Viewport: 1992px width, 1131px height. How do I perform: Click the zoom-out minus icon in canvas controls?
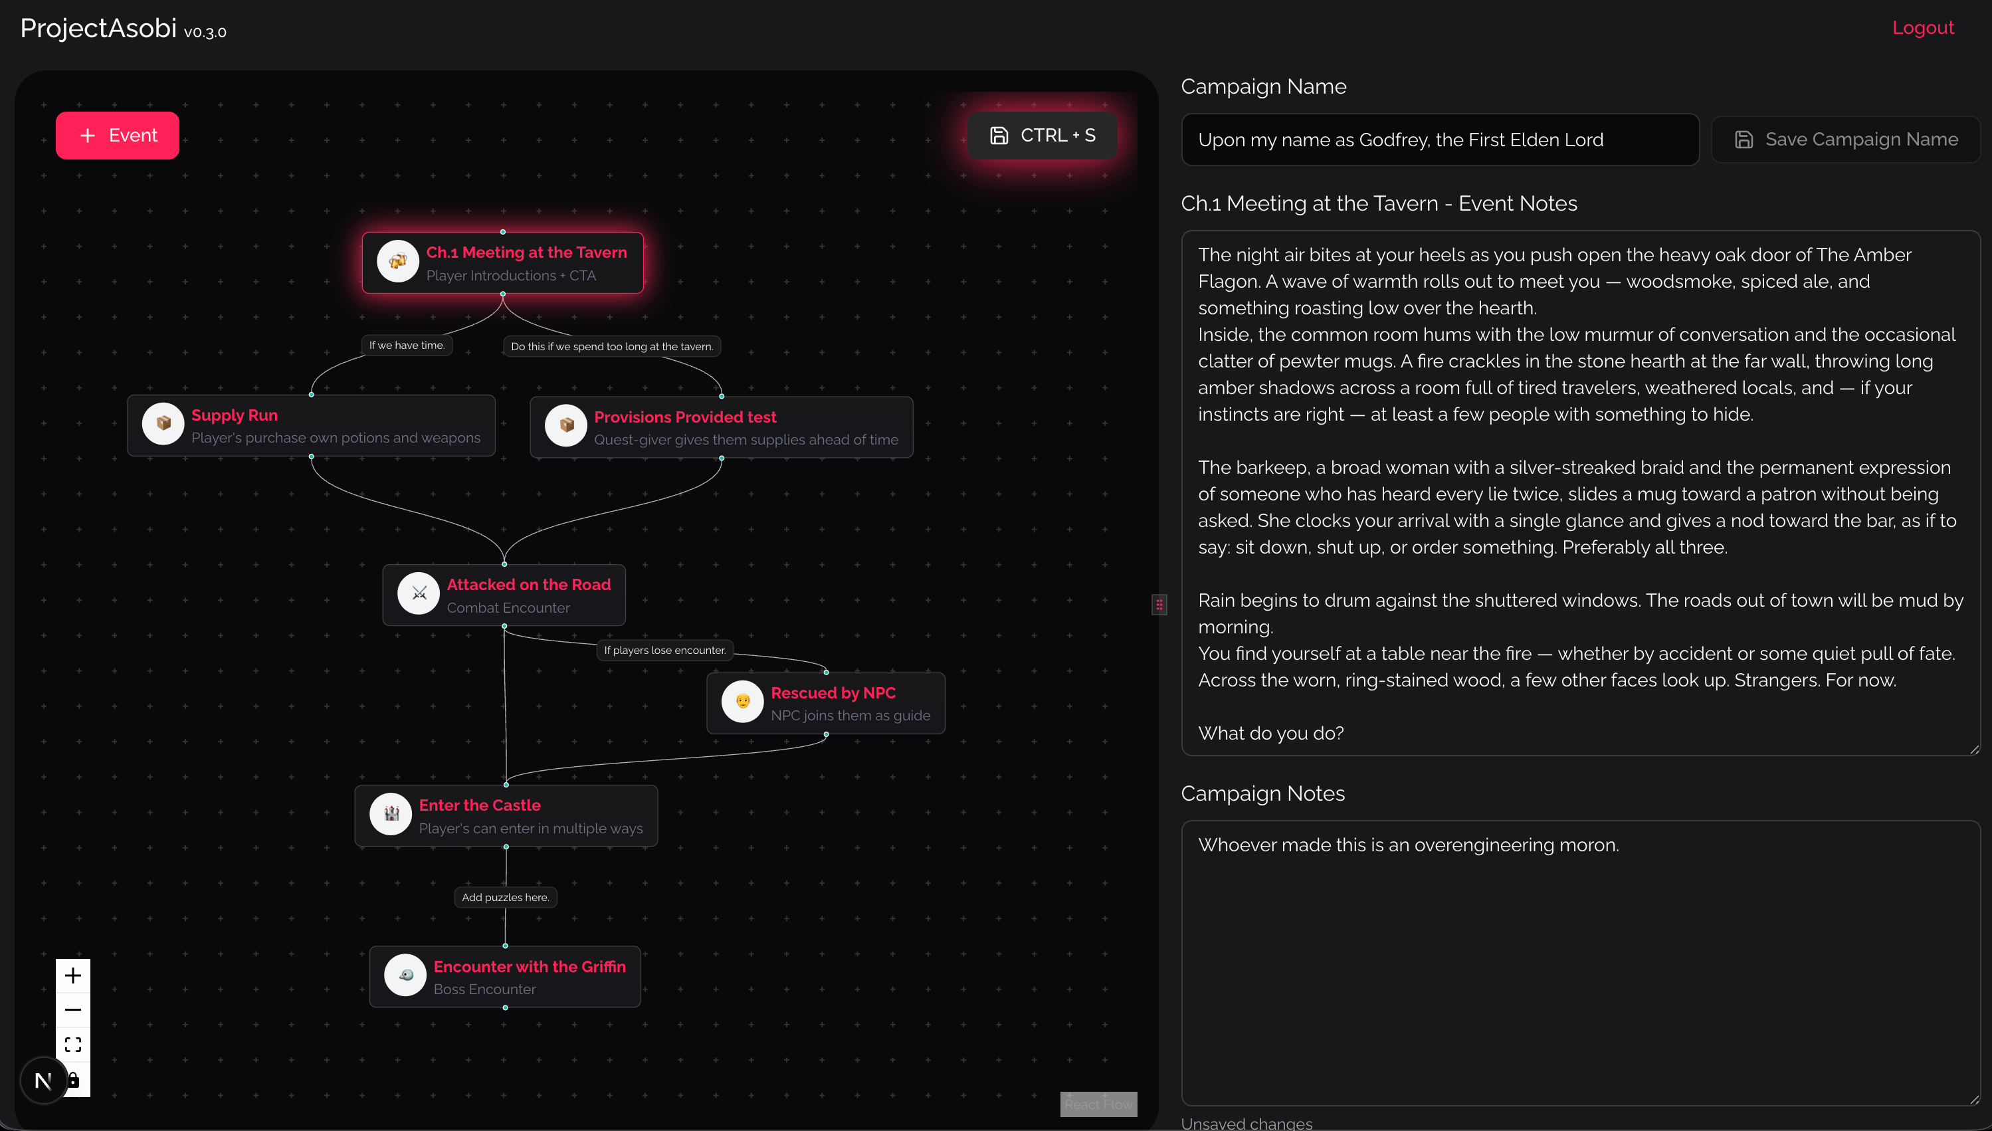[x=73, y=1009]
